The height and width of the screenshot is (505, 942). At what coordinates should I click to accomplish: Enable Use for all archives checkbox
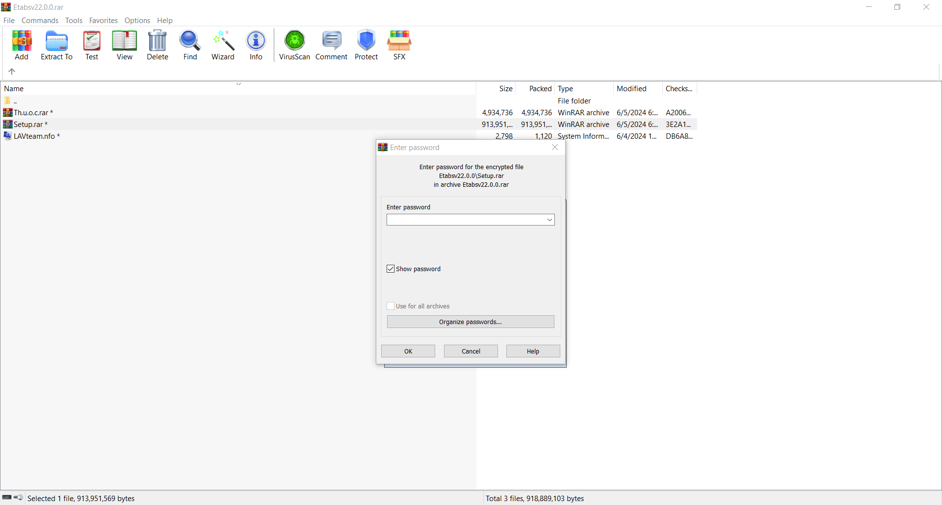tap(391, 306)
